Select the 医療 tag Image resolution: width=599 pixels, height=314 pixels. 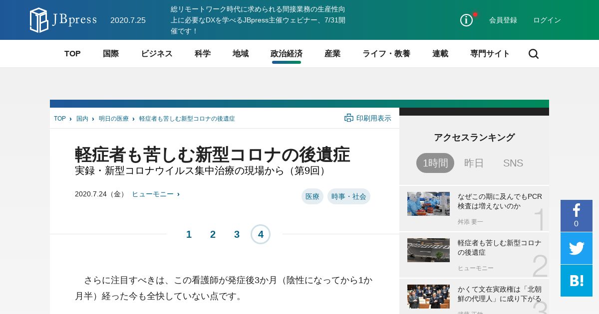click(x=312, y=196)
